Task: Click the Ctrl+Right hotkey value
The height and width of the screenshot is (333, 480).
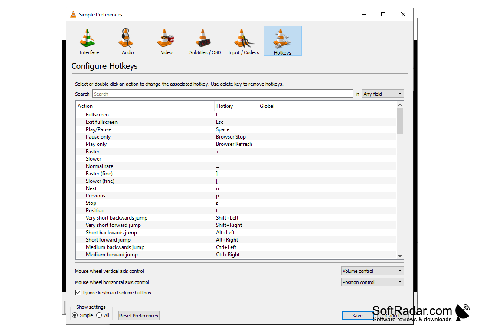Action: click(228, 255)
